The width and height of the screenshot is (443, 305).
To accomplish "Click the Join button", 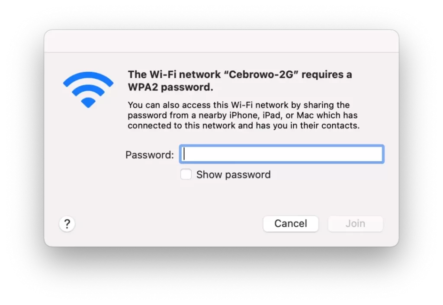I will point(356,224).
